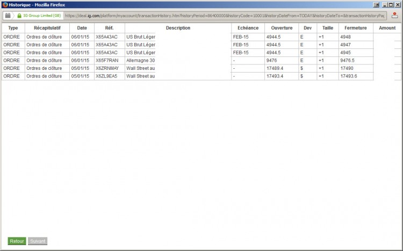Click the closing price 17493.6 cell
The width and height of the screenshot is (403, 251).
356,76
